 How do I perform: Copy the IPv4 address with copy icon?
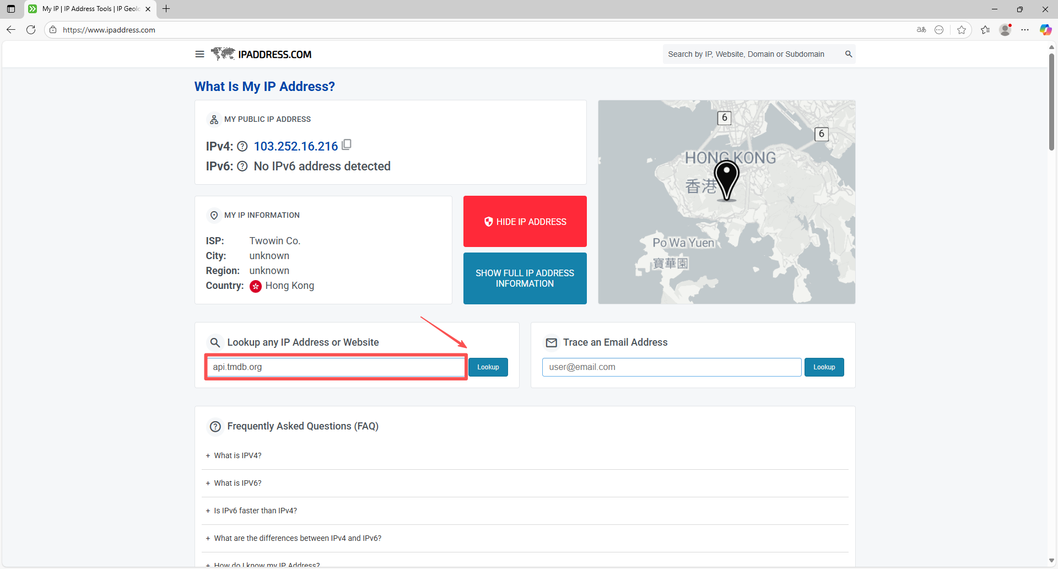click(347, 145)
